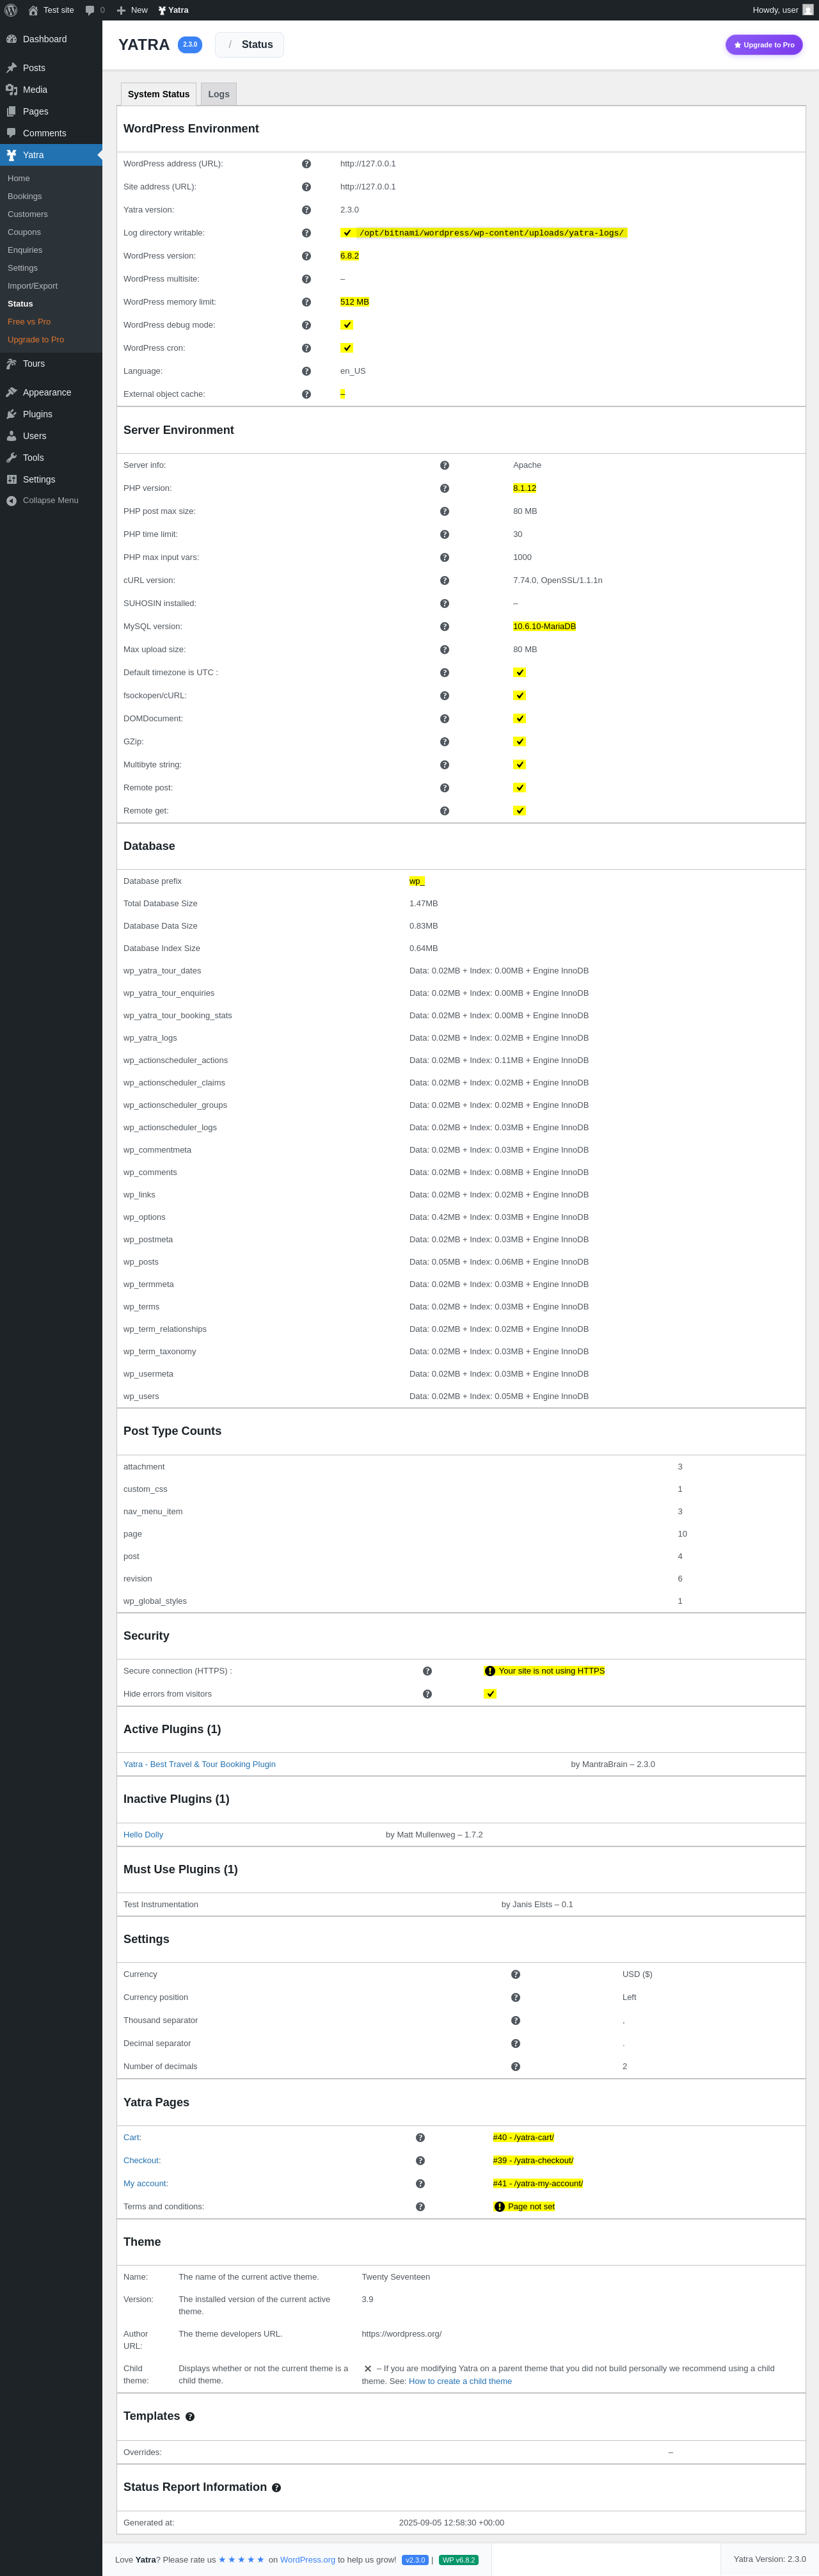Open the New content dropdown in admin bar
Image resolution: width=819 pixels, height=2576 pixels.
pos(132,10)
